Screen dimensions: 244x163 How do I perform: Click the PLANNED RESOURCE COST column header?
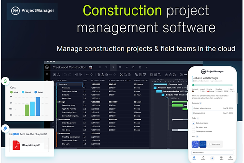tap(120, 80)
